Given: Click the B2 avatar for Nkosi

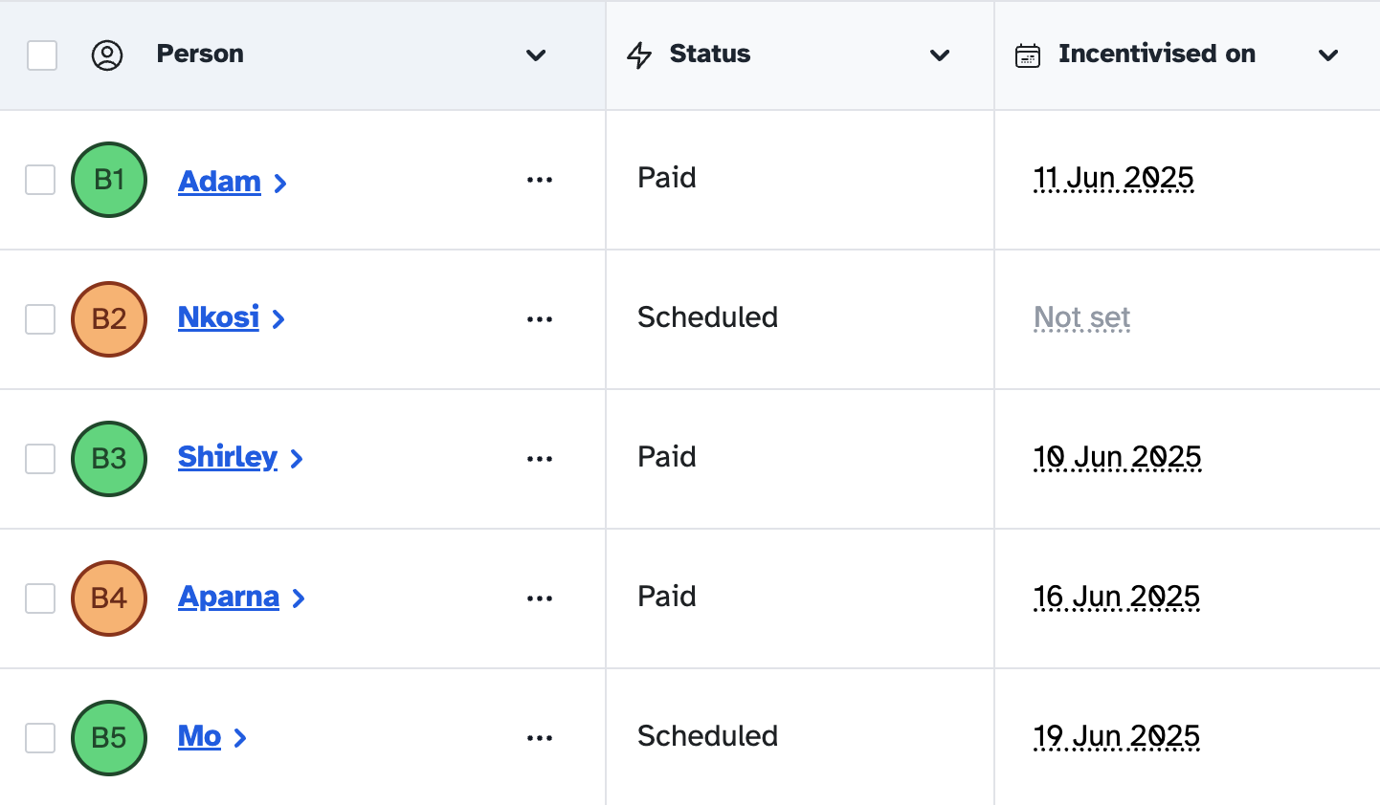Looking at the screenshot, I should coord(109,319).
